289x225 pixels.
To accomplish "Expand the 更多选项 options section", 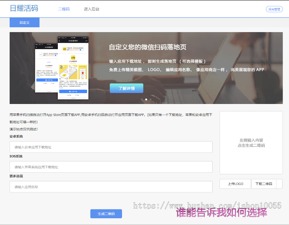I will (x=16, y=176).
